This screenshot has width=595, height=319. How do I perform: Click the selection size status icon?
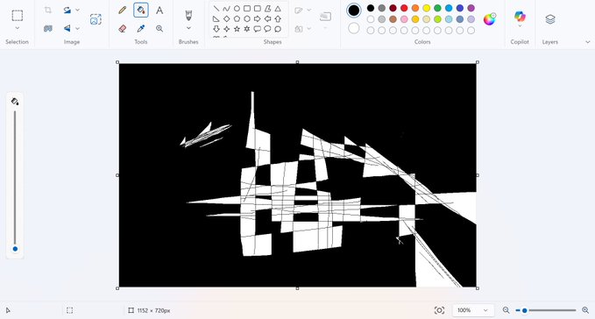[70, 310]
